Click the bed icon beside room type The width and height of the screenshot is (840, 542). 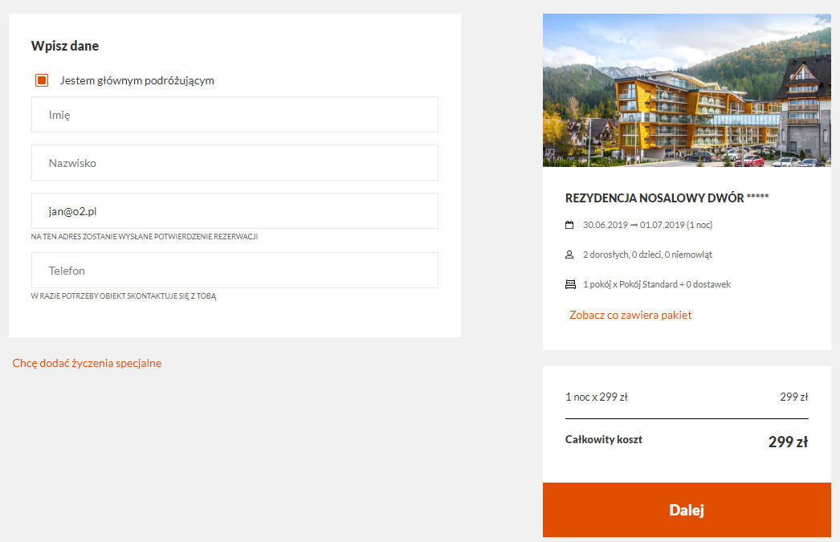coord(570,284)
